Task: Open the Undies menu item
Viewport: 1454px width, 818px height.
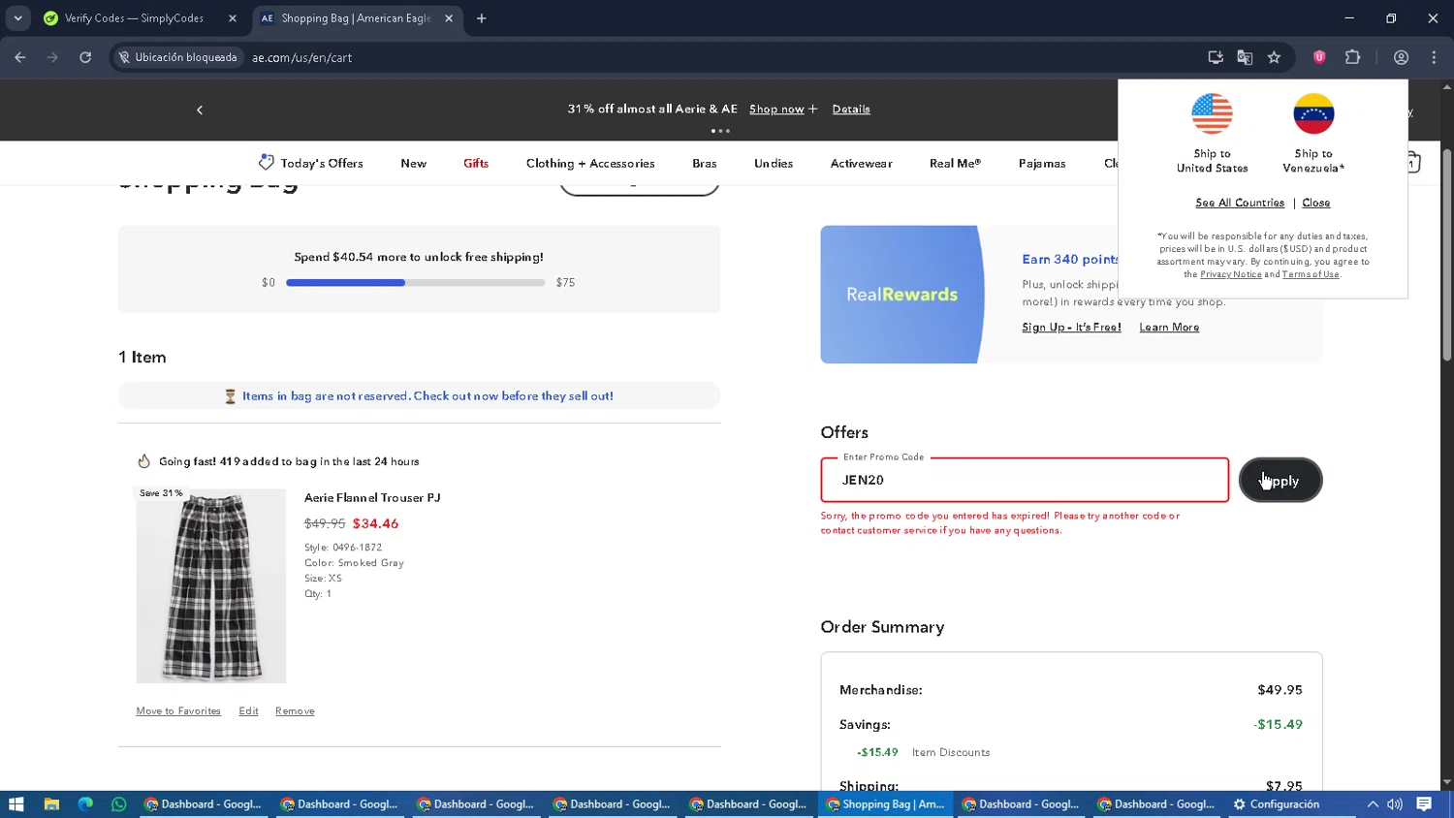Action: [x=774, y=163]
